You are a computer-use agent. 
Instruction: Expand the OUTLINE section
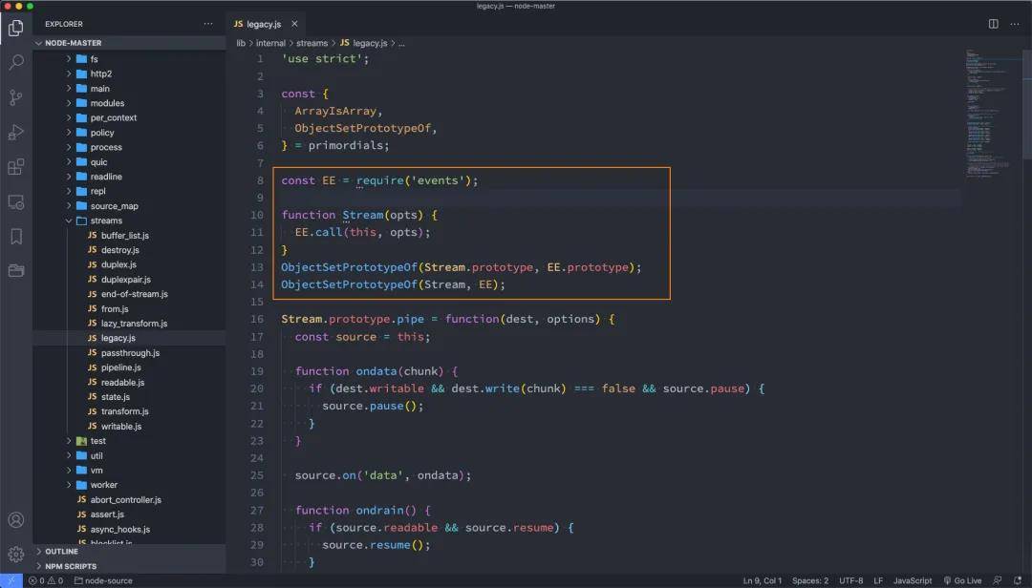point(129,551)
